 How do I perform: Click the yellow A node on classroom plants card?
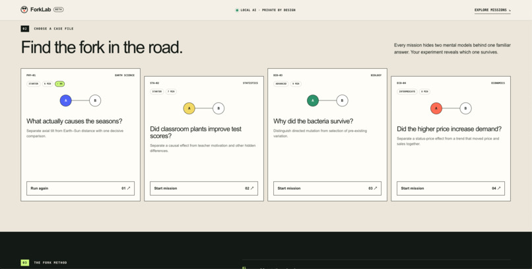[189, 108]
